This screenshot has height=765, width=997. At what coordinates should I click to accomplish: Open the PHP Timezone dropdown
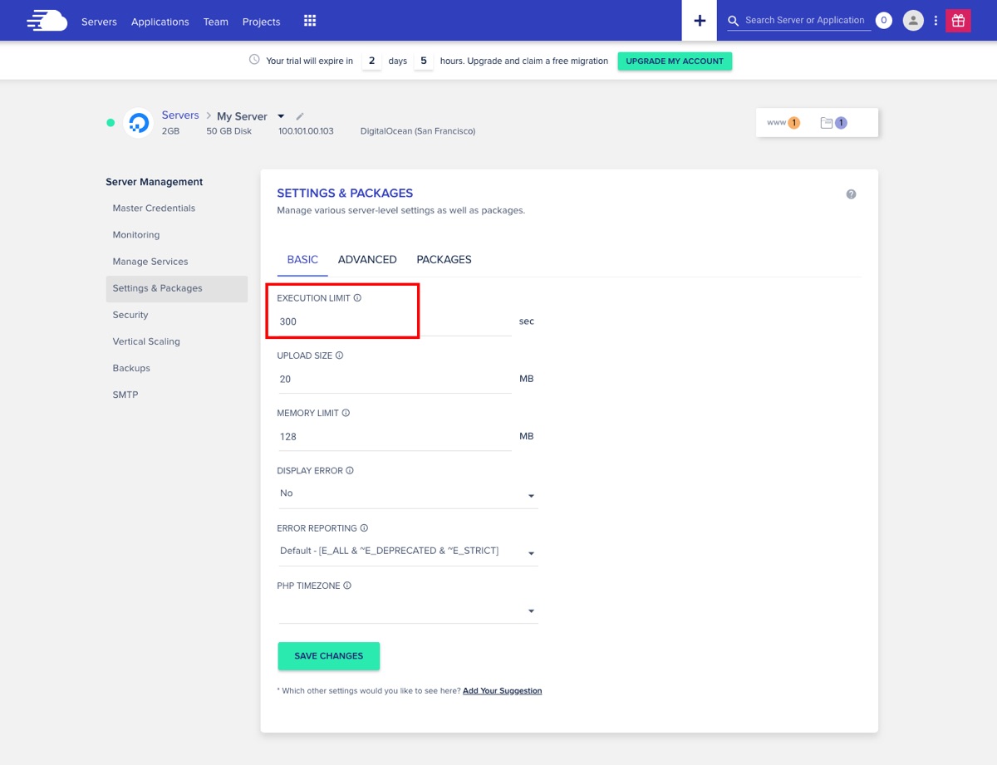click(408, 610)
